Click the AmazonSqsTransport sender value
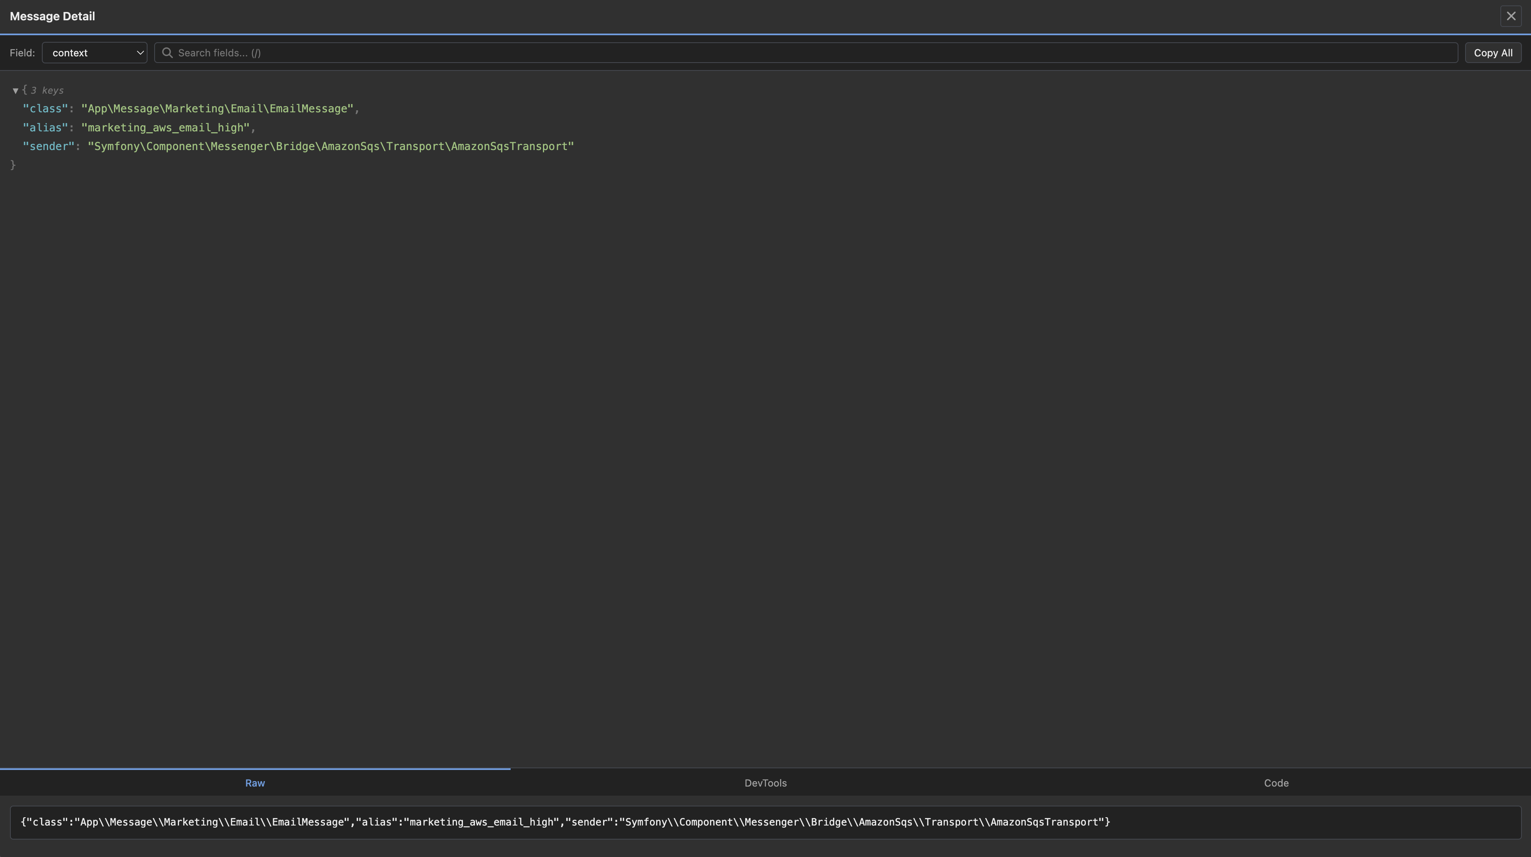 tap(330, 146)
